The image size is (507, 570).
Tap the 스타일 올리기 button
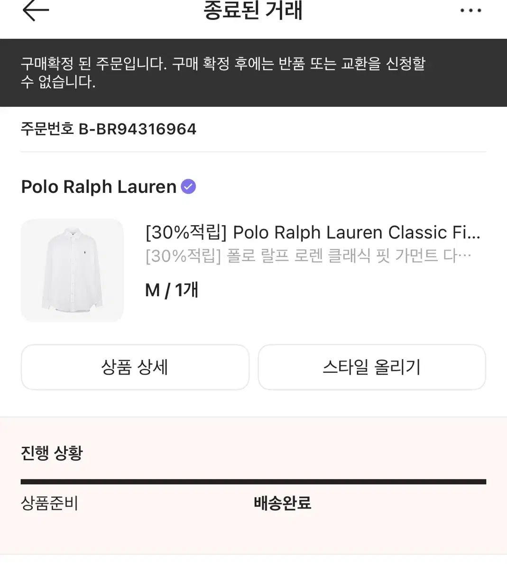point(371,367)
